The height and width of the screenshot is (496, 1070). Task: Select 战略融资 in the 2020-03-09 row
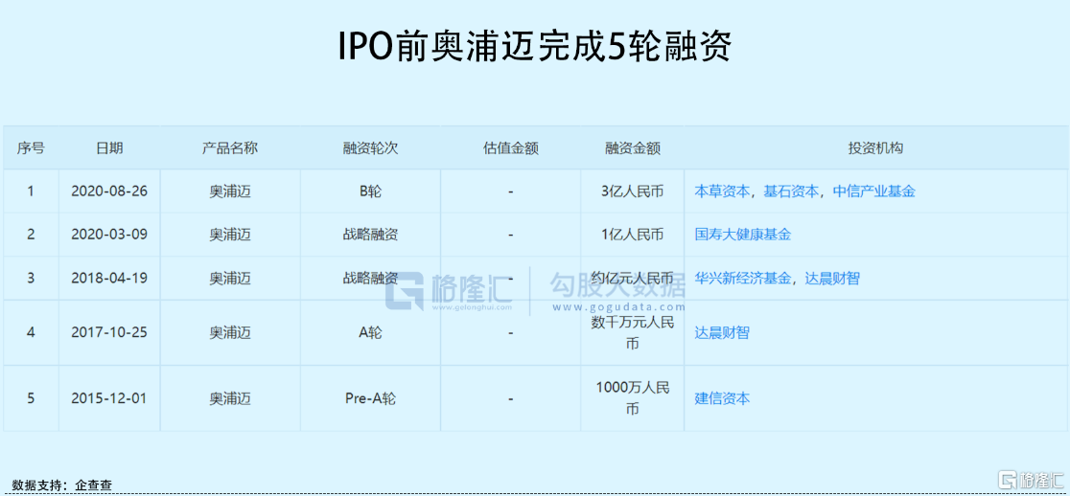(370, 235)
